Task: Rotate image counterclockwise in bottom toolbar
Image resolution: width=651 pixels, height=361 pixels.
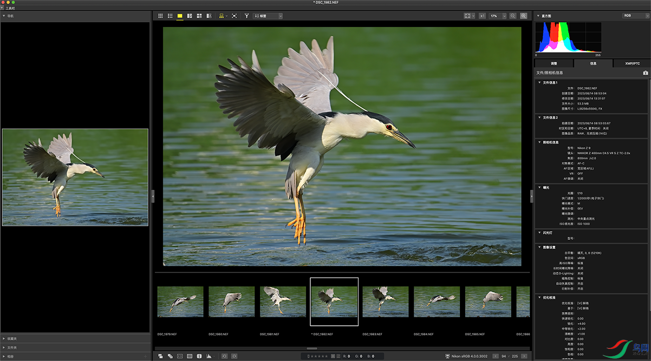Action: tap(224, 356)
